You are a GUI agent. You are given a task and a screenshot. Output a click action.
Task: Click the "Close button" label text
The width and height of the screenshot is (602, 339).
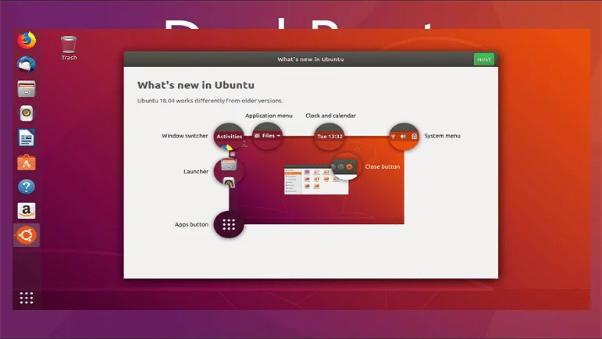[x=383, y=166]
